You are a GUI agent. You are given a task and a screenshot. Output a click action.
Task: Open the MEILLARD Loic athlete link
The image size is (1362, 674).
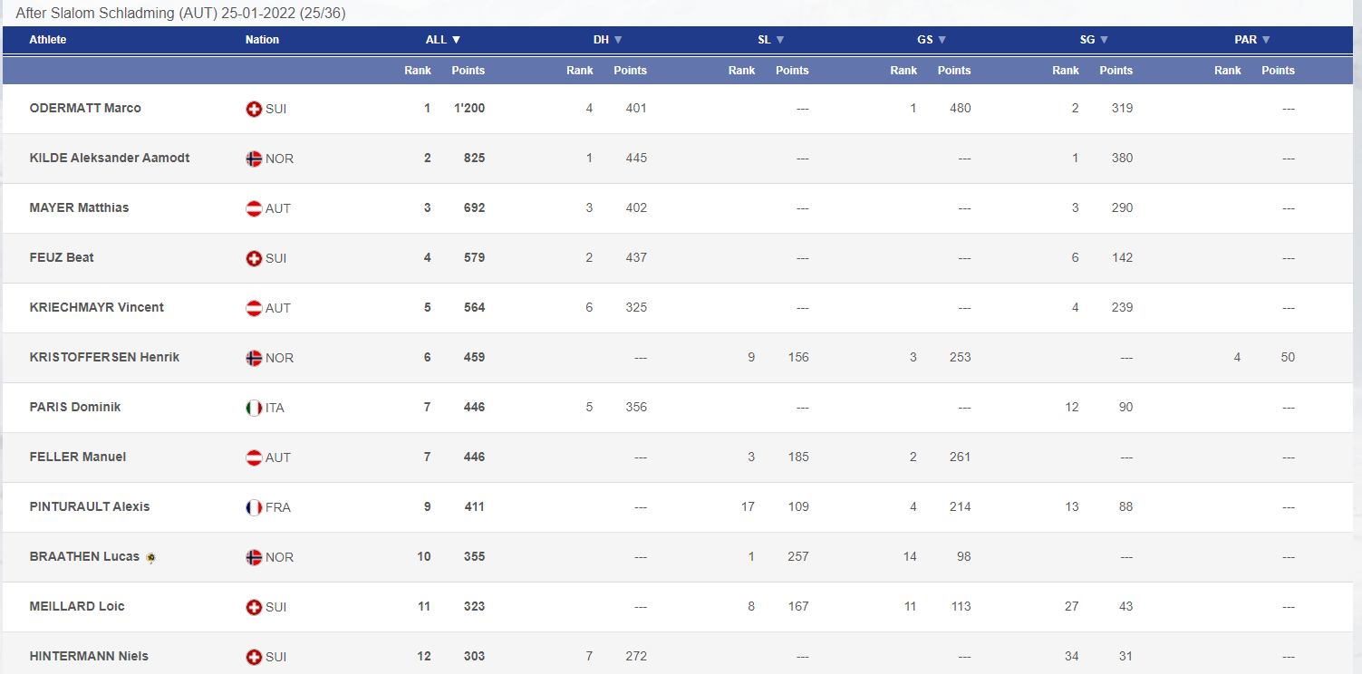coord(77,606)
